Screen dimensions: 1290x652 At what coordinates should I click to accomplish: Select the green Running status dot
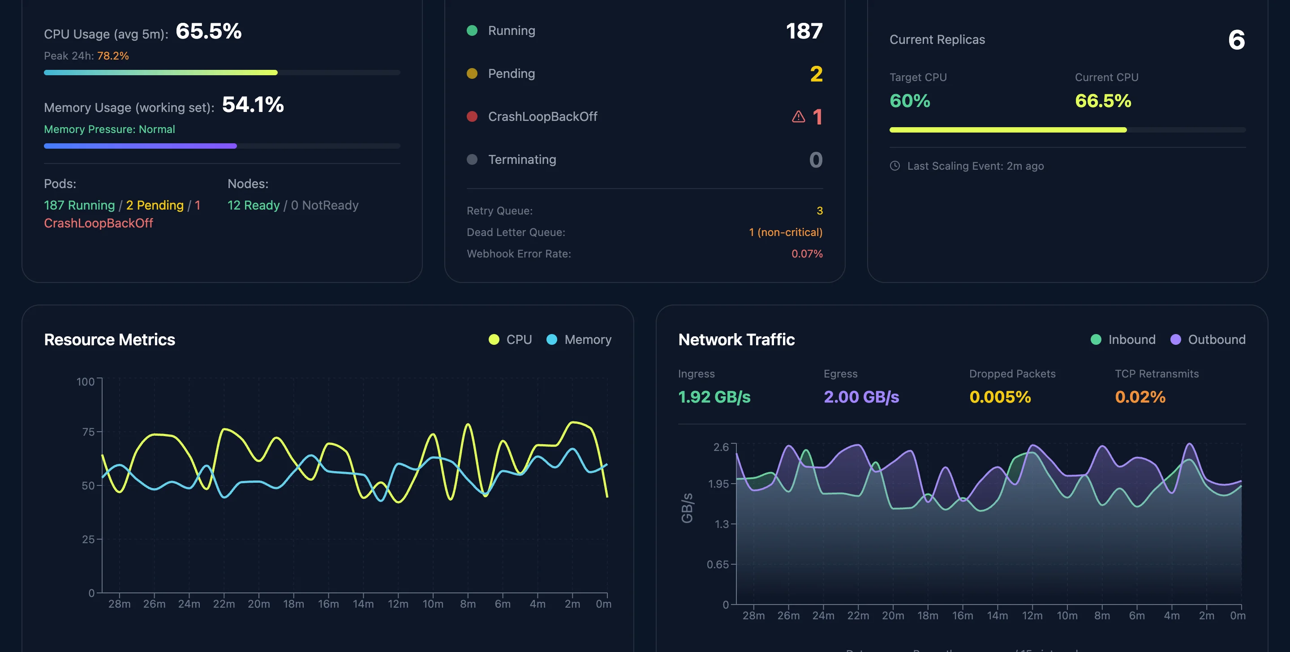(x=472, y=30)
